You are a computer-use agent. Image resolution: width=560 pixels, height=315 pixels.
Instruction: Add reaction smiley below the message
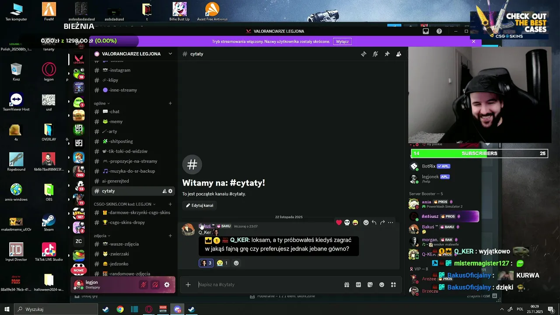236,263
